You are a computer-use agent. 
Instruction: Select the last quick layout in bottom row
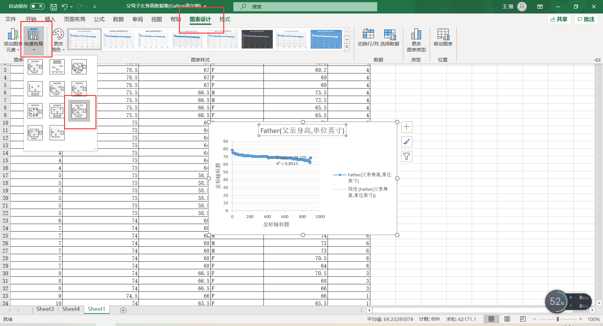coord(57,133)
